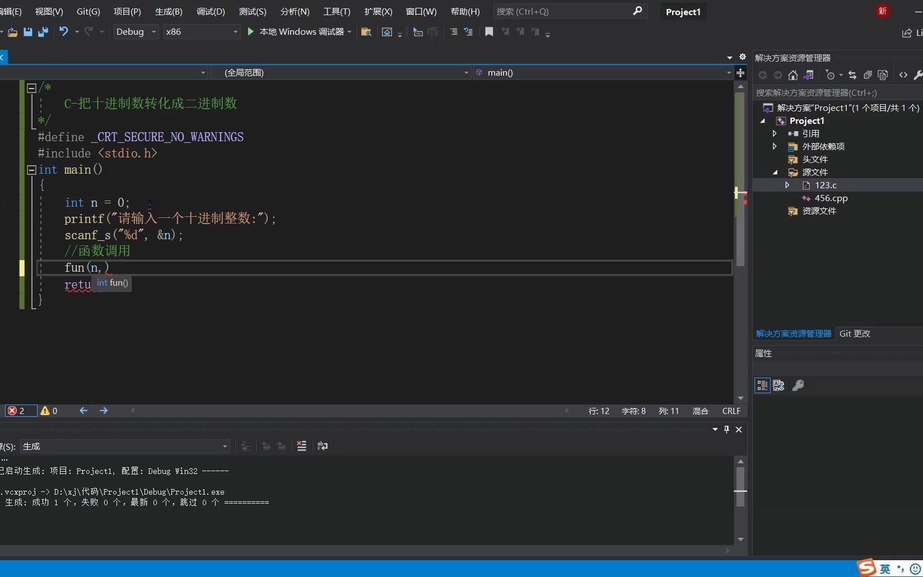Open the Find in Files icon
This screenshot has height=577, width=923.
coord(366,32)
